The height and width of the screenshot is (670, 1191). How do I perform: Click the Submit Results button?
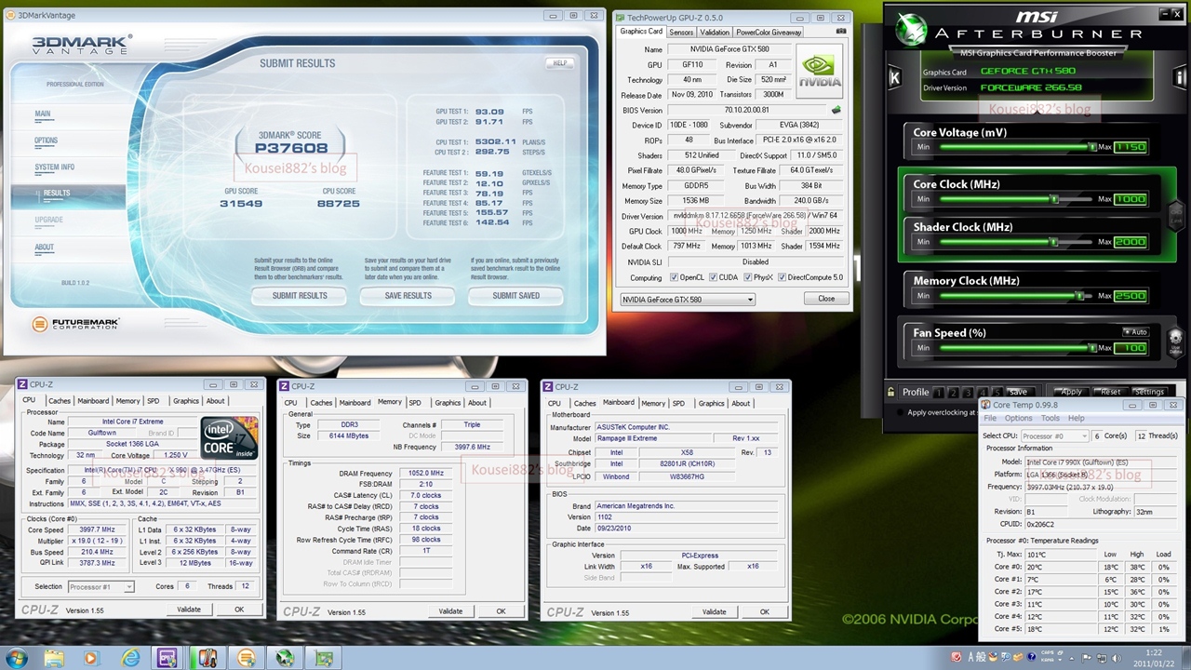tap(300, 296)
